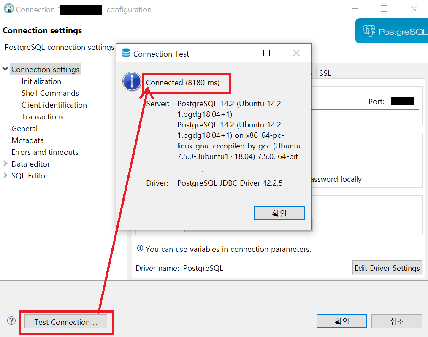Click the Connected (8180 ms) text
The image size is (428, 337).
click(x=183, y=82)
